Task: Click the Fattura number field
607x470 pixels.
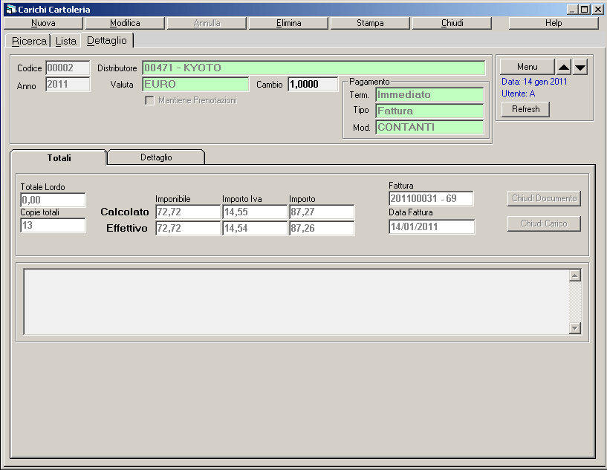Action: pos(431,198)
